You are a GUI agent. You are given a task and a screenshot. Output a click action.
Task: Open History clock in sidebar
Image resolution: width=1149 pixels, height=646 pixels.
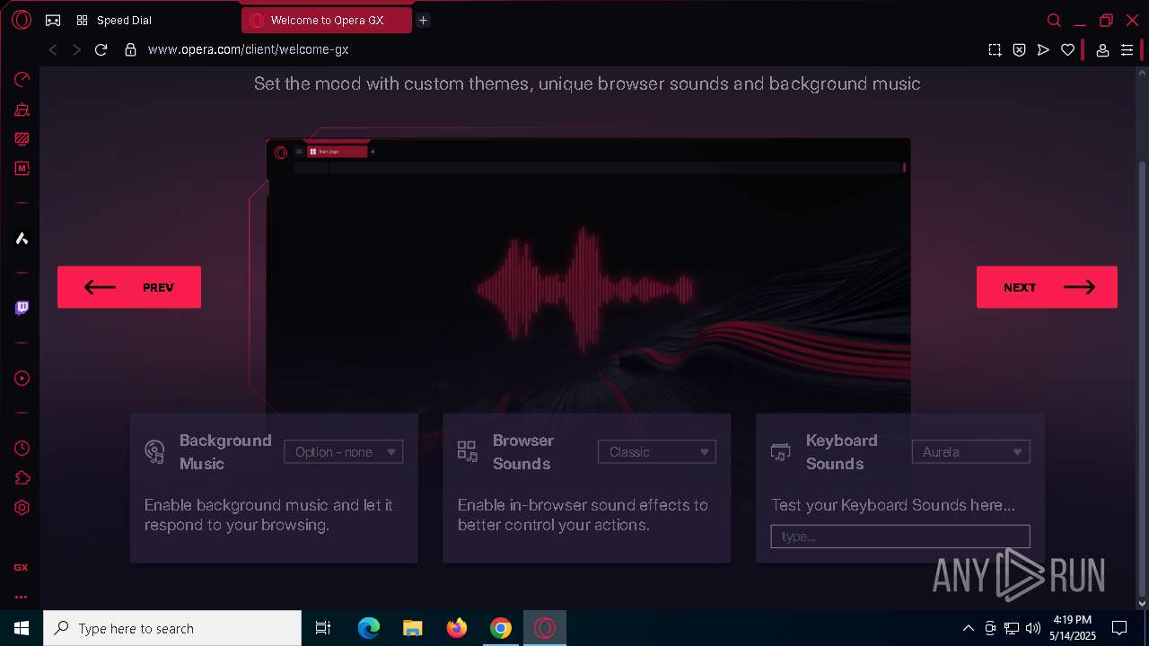[x=22, y=448]
